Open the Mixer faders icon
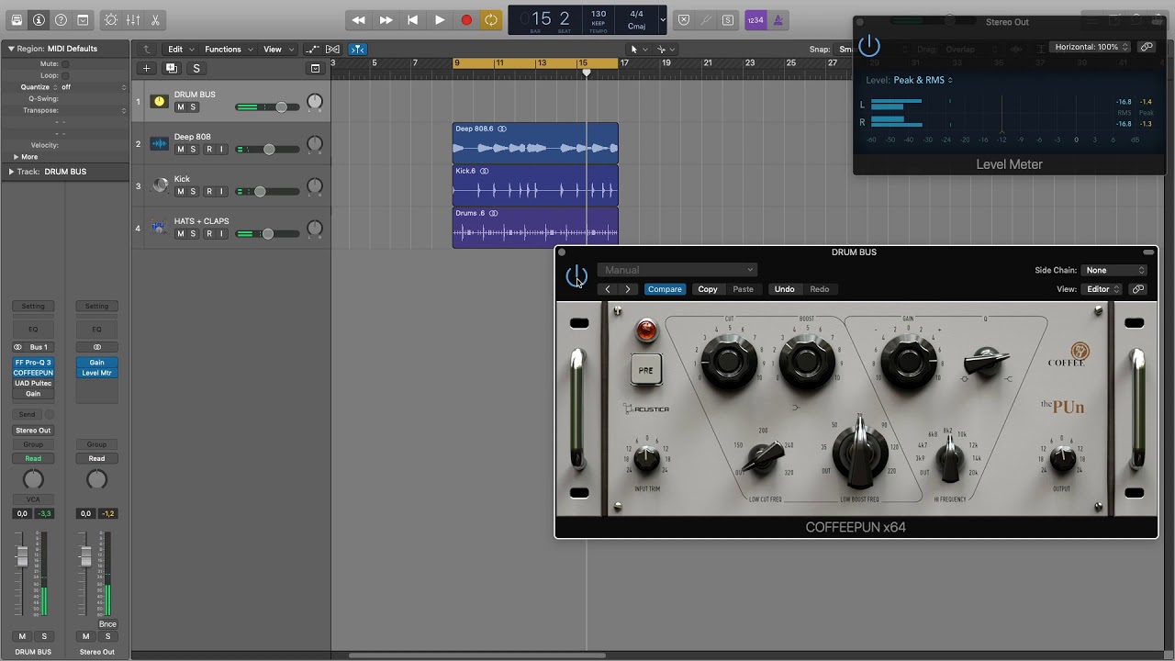 pyautogui.click(x=133, y=19)
